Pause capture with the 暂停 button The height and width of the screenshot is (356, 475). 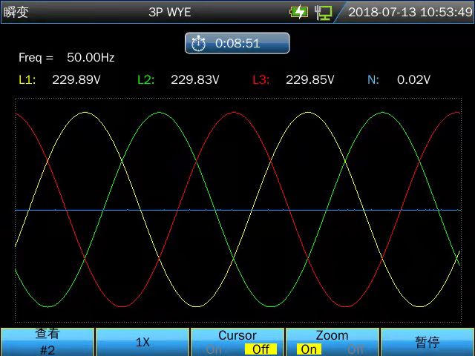click(427, 342)
